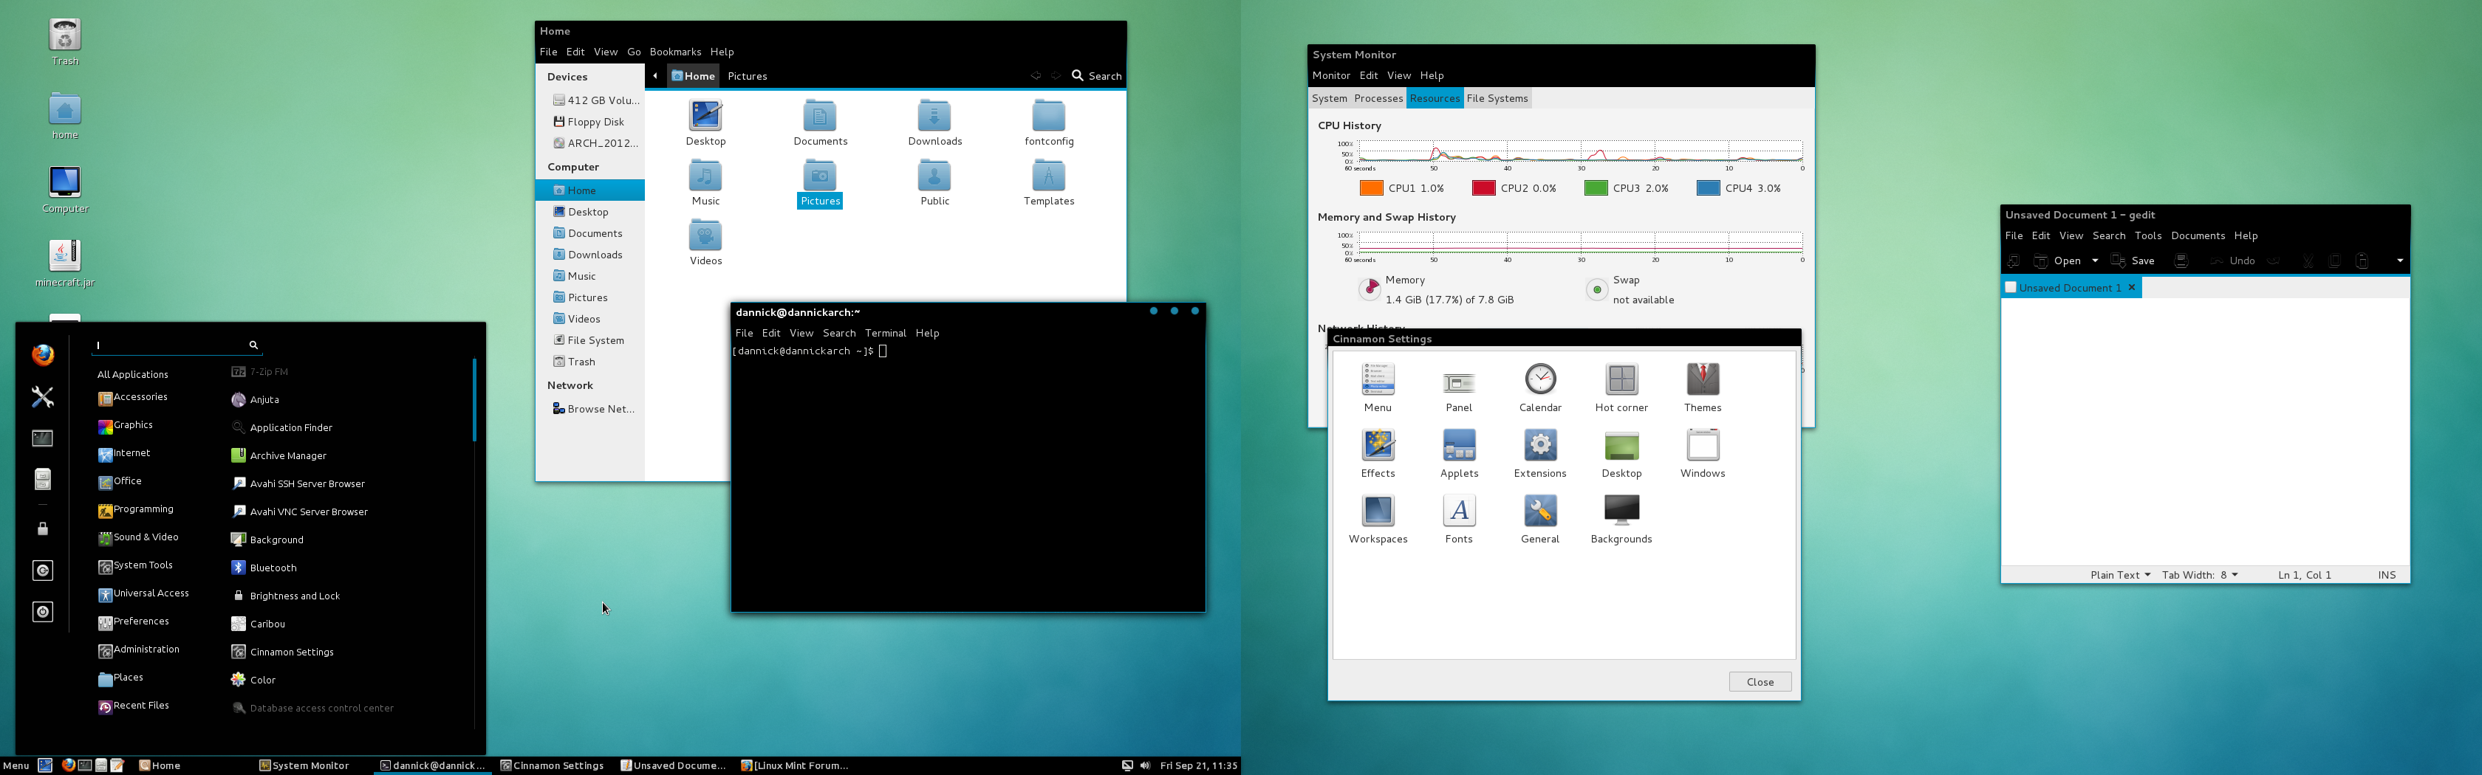This screenshot has width=2482, height=775.
Task: Click the paste icon in gedit toolbar
Action: 2362,261
